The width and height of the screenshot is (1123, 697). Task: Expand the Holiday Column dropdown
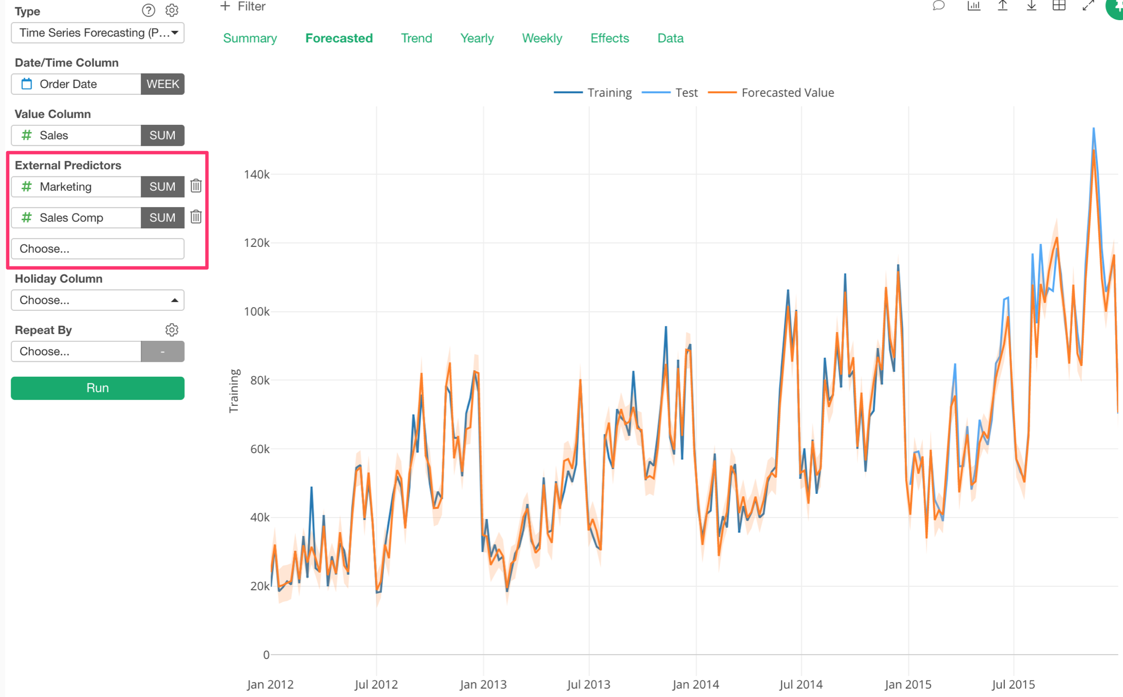tap(98, 300)
